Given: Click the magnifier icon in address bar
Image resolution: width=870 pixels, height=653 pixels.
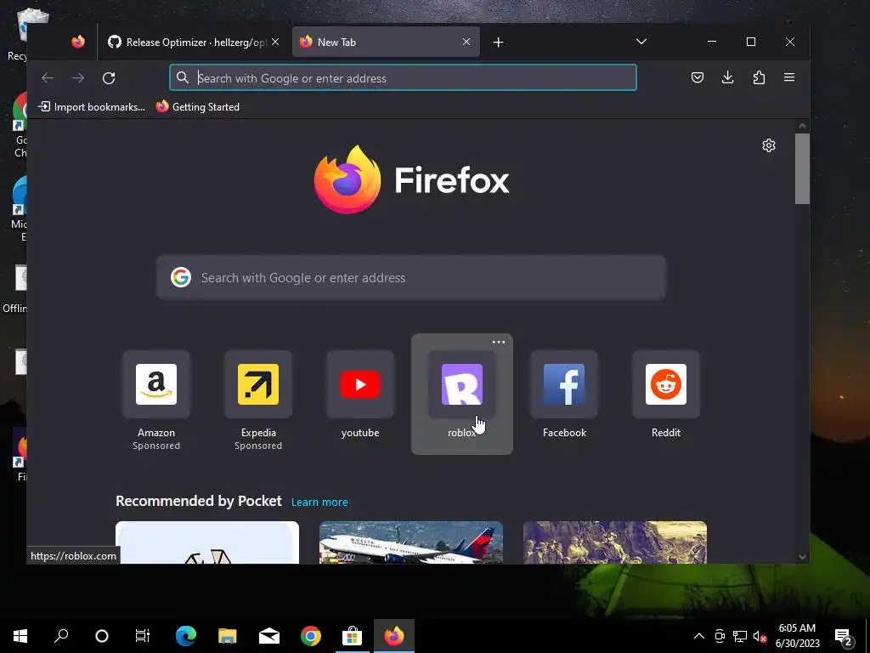Looking at the screenshot, I should pos(183,77).
